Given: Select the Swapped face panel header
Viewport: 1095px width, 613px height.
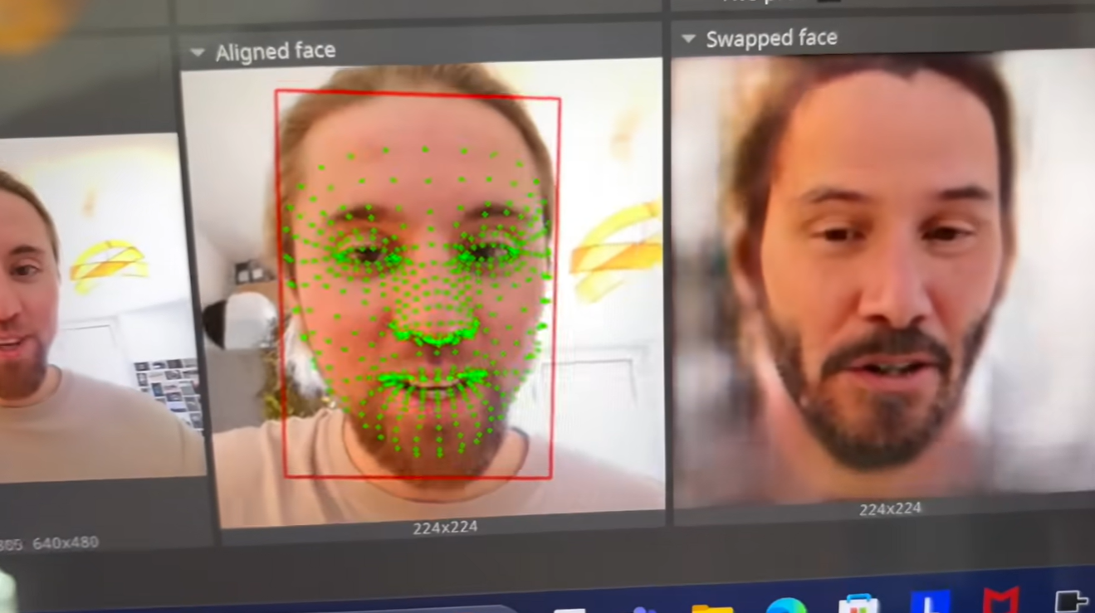Looking at the screenshot, I should (x=772, y=37).
